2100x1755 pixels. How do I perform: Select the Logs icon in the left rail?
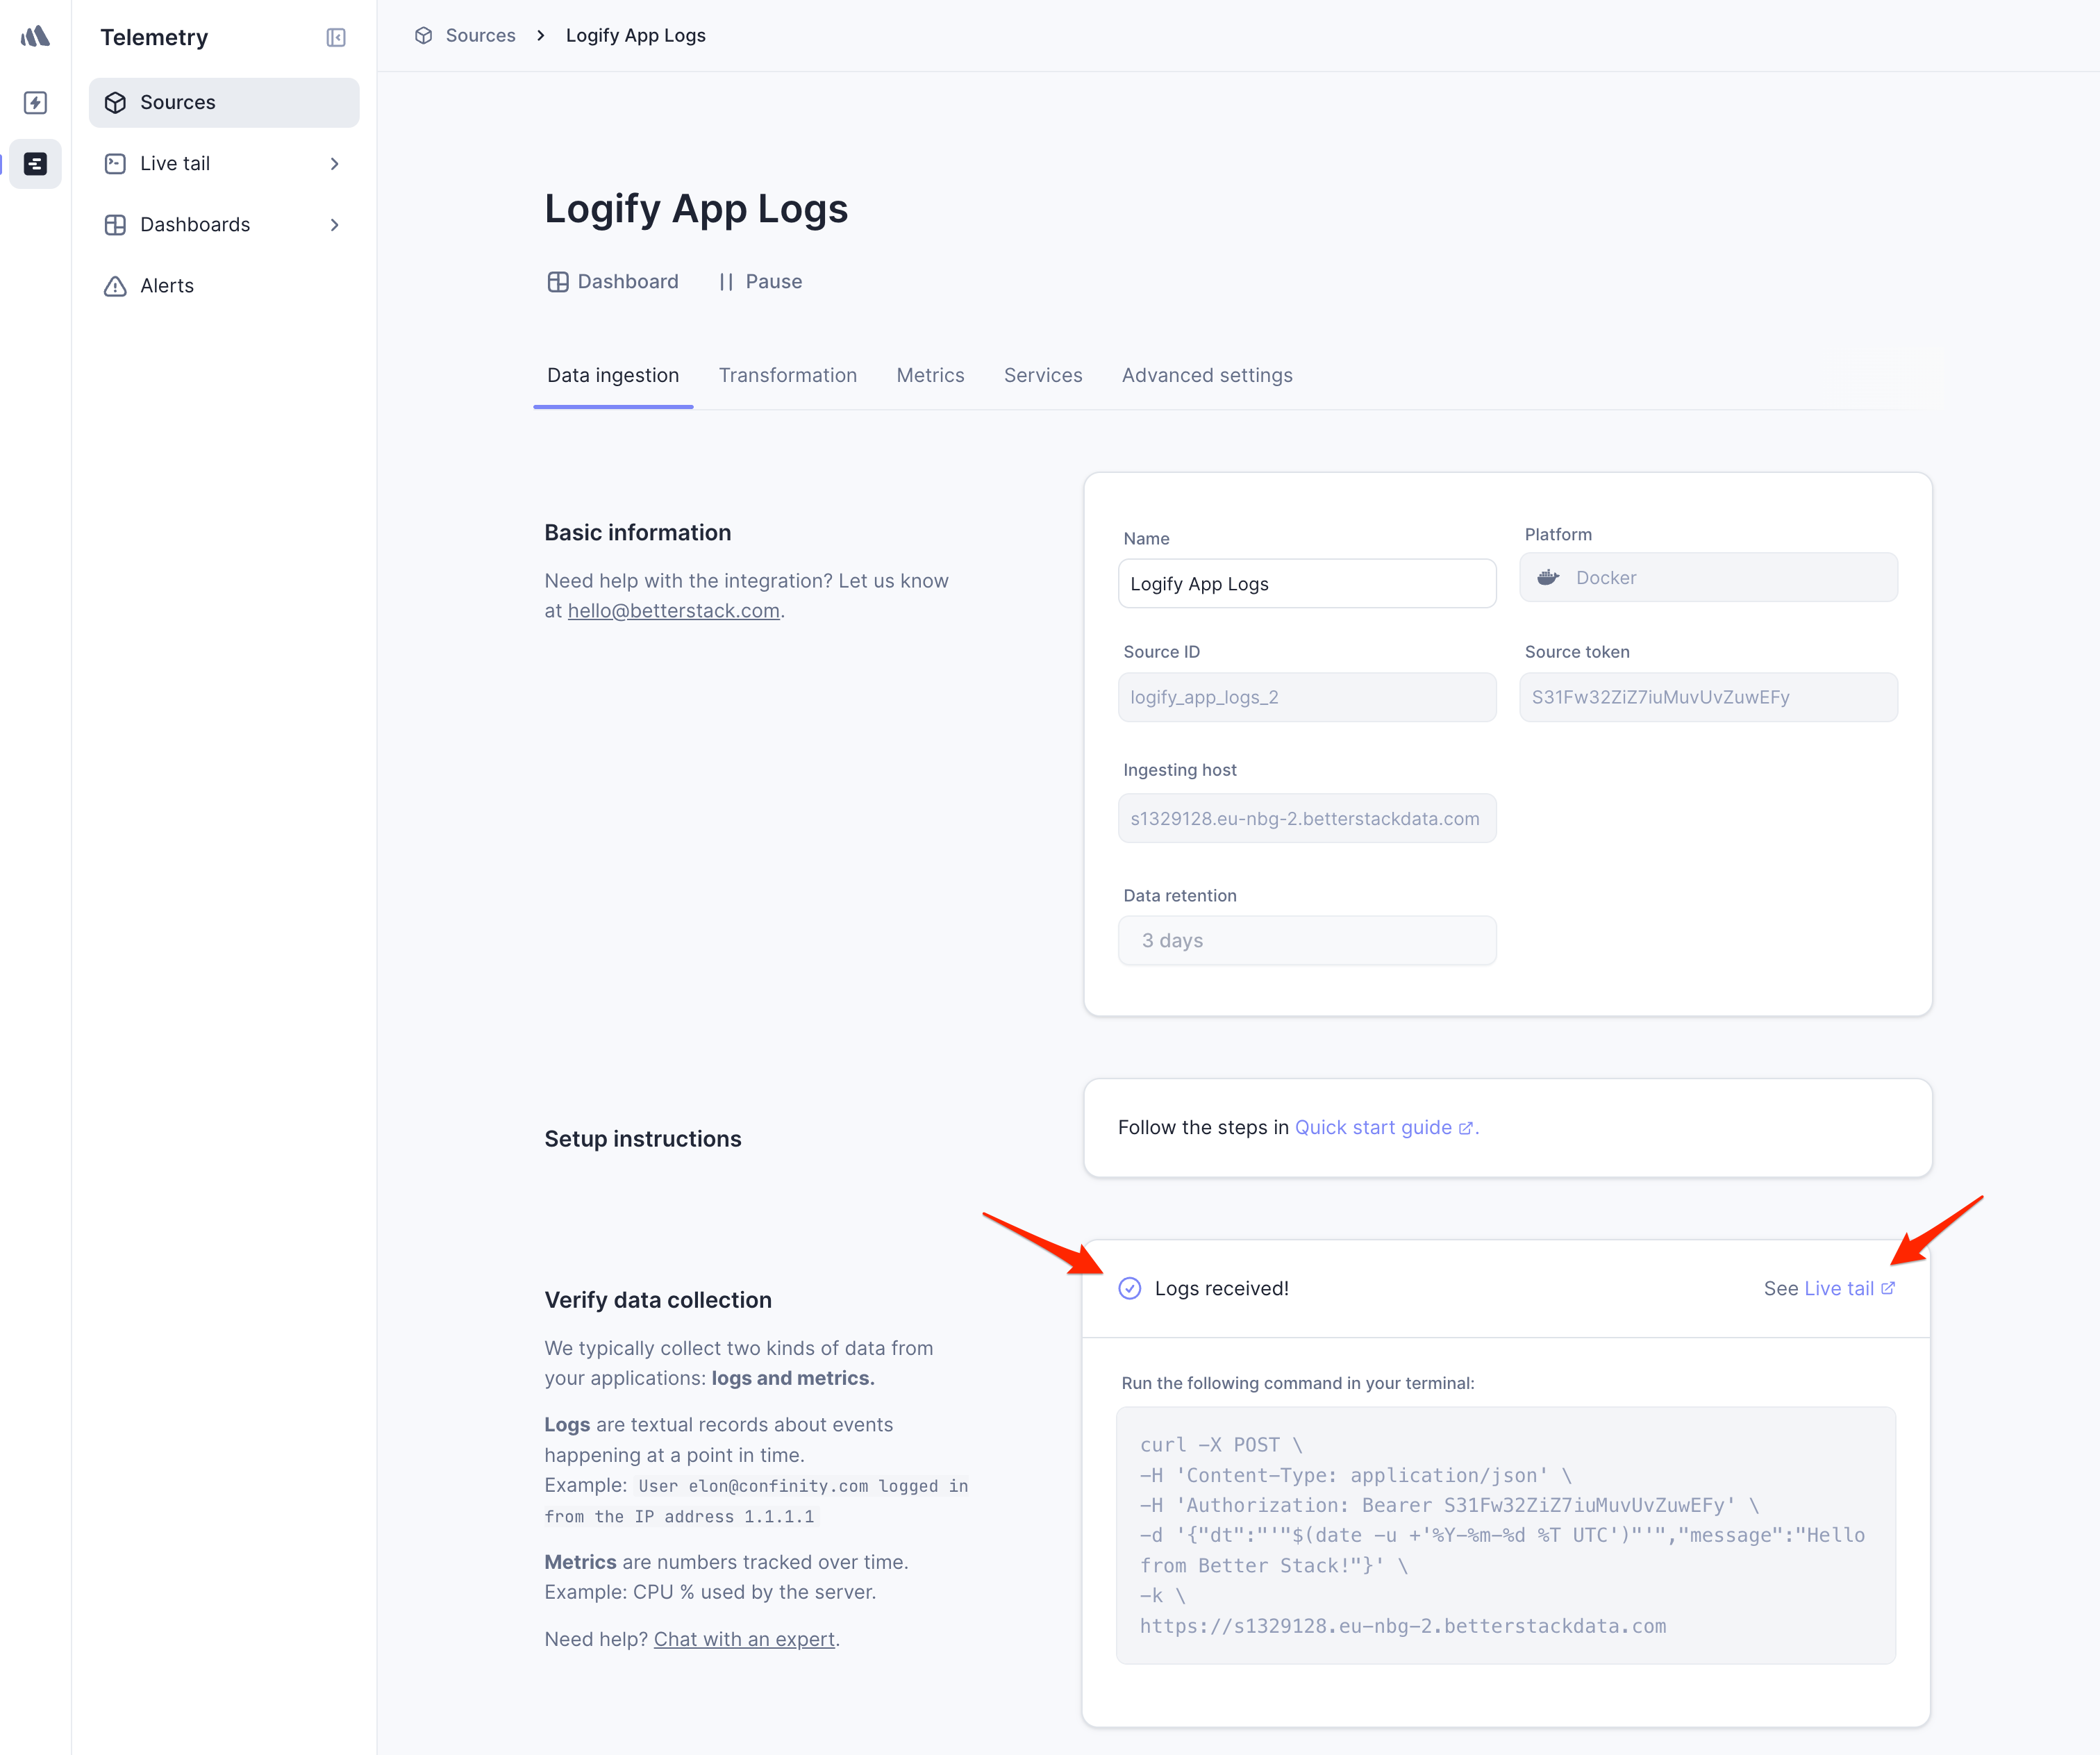pyautogui.click(x=35, y=163)
